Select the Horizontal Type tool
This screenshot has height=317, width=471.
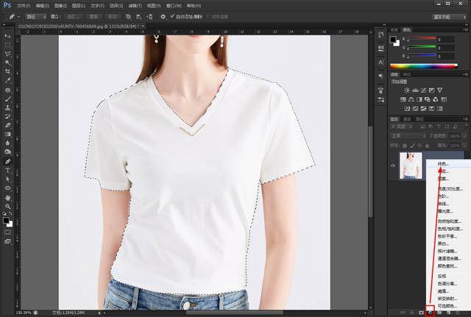(x=8, y=170)
